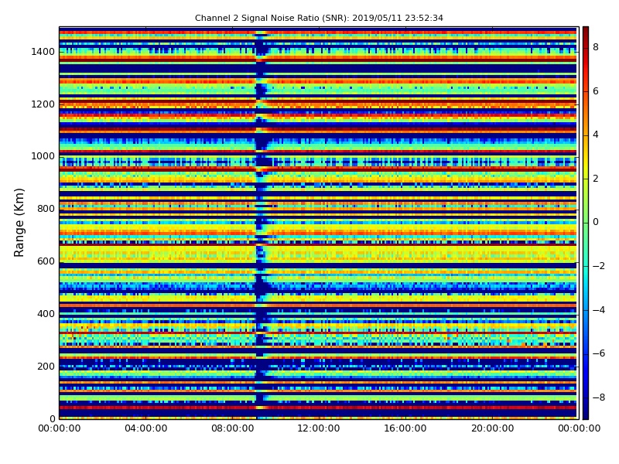
Task: Pick the dark blue bottom of the colorbar
Action: [x=586, y=414]
